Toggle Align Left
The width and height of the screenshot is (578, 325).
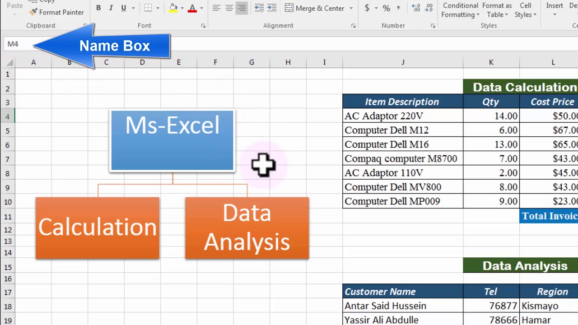click(x=216, y=8)
